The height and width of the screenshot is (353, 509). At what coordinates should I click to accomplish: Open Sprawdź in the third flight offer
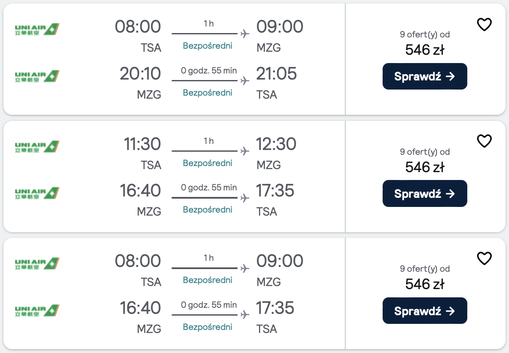tap(424, 310)
